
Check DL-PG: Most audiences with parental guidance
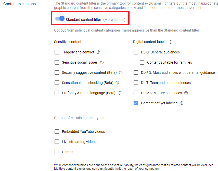[136, 73]
